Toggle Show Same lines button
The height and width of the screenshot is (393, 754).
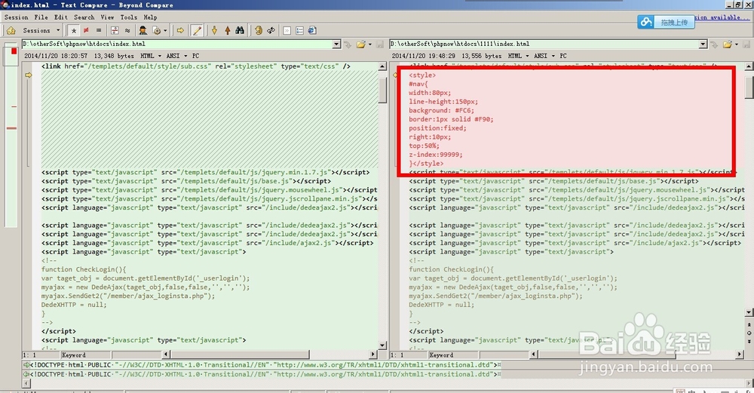(x=99, y=30)
